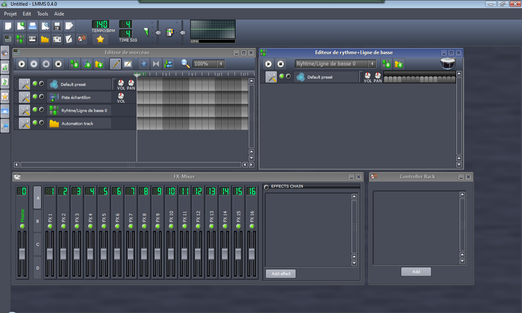This screenshot has width=522, height=313.
Task: Show the Piano Roll
Action: click(x=33, y=39)
